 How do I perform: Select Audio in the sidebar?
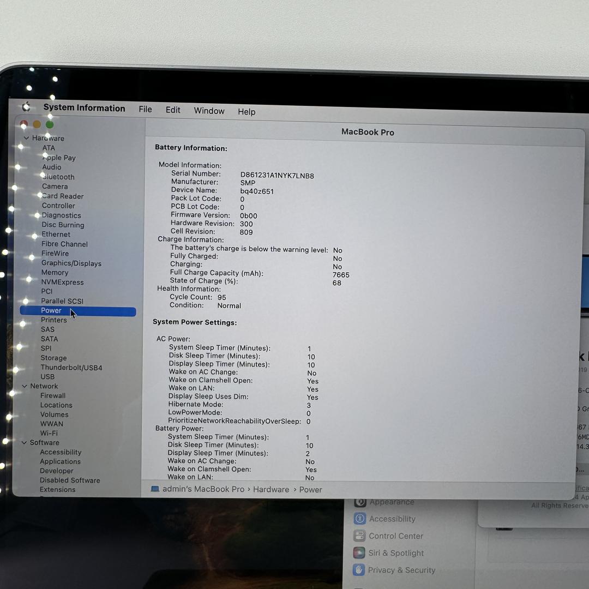coord(51,167)
